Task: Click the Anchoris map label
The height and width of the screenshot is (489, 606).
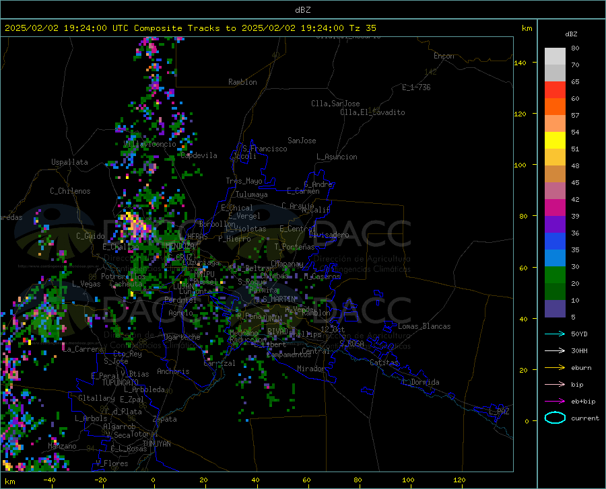Action: (173, 371)
